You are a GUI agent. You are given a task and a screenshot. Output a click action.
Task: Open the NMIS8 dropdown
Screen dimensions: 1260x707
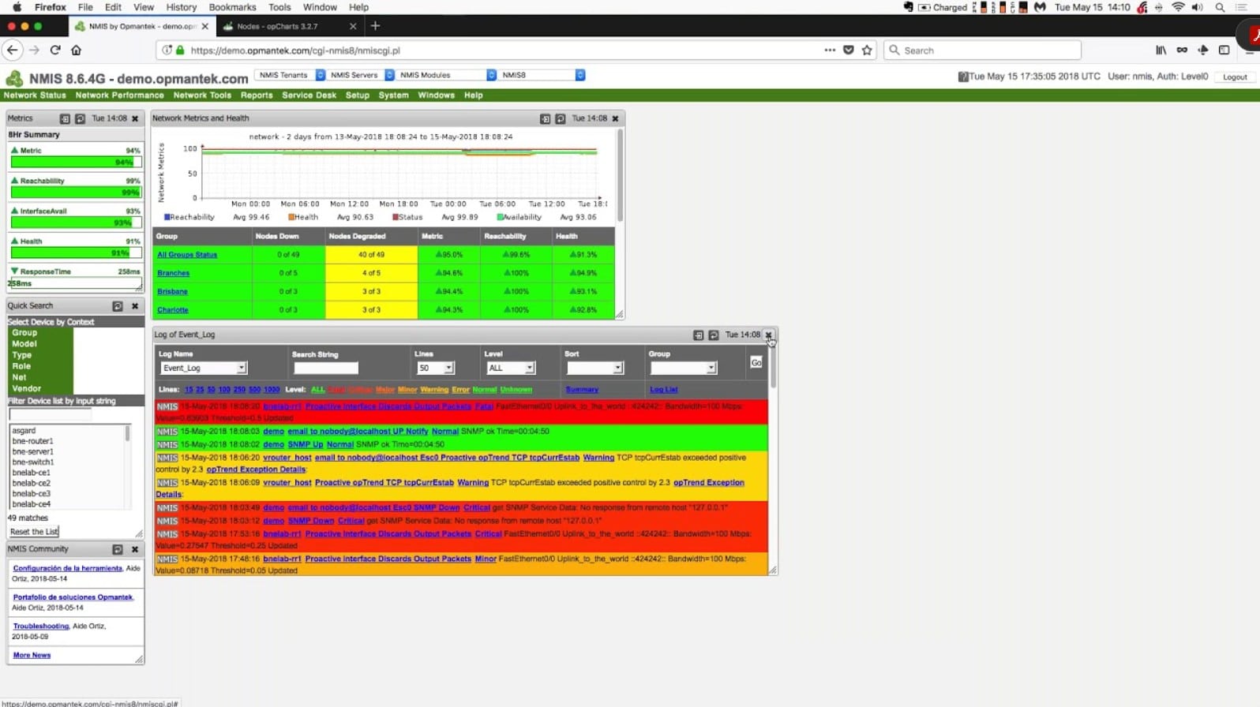[x=542, y=75]
